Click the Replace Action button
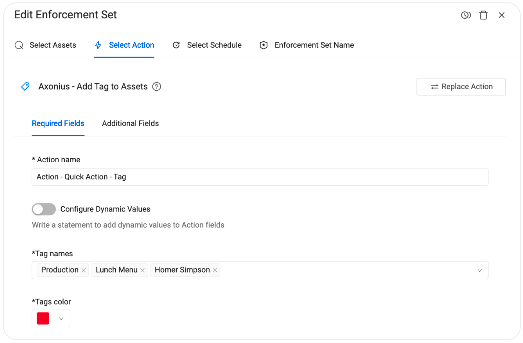 (x=461, y=87)
